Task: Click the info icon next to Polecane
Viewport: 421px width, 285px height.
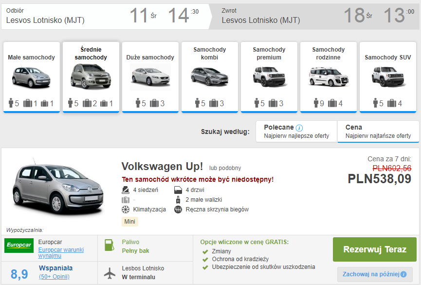Action: click(299, 128)
